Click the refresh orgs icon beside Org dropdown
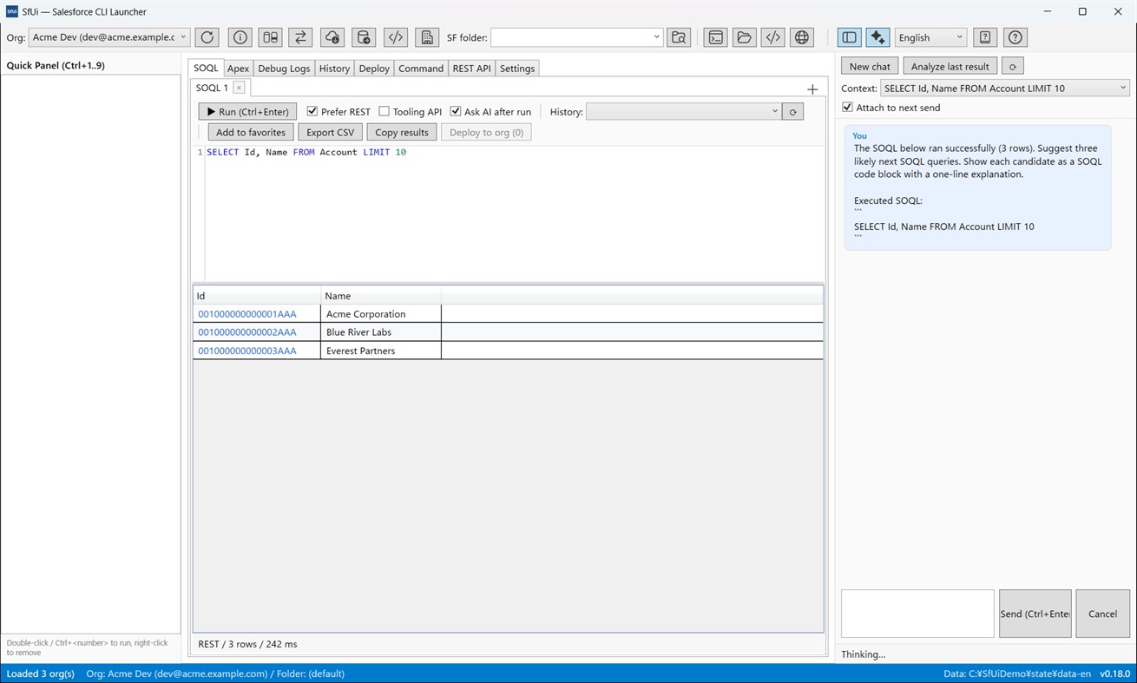The image size is (1137, 683). click(x=207, y=37)
